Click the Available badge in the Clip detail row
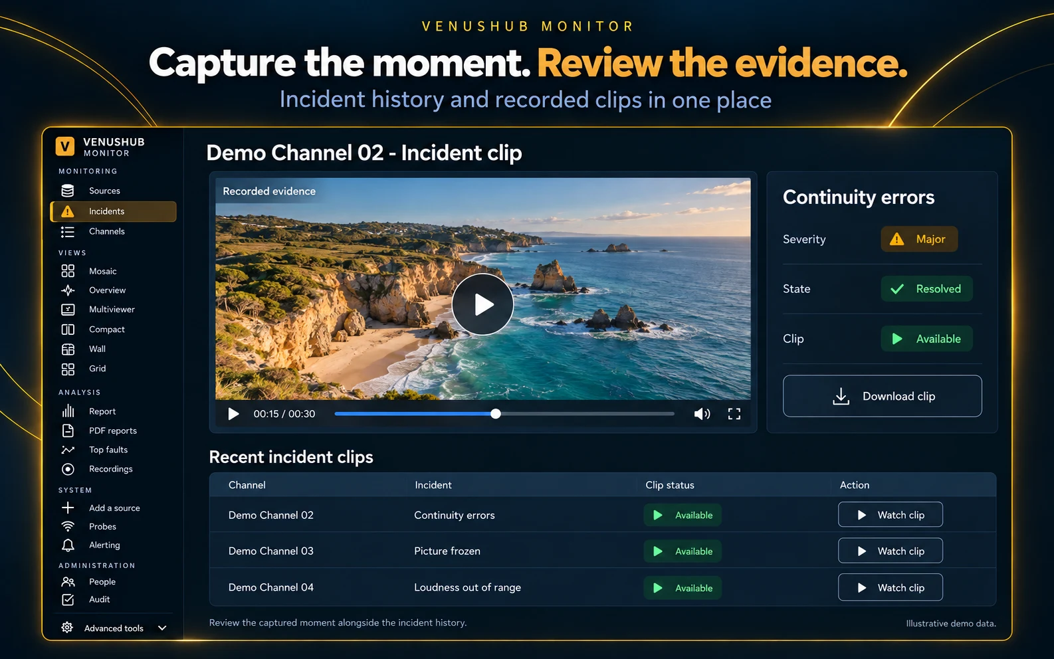Screen dimensions: 1054x659 point(927,339)
